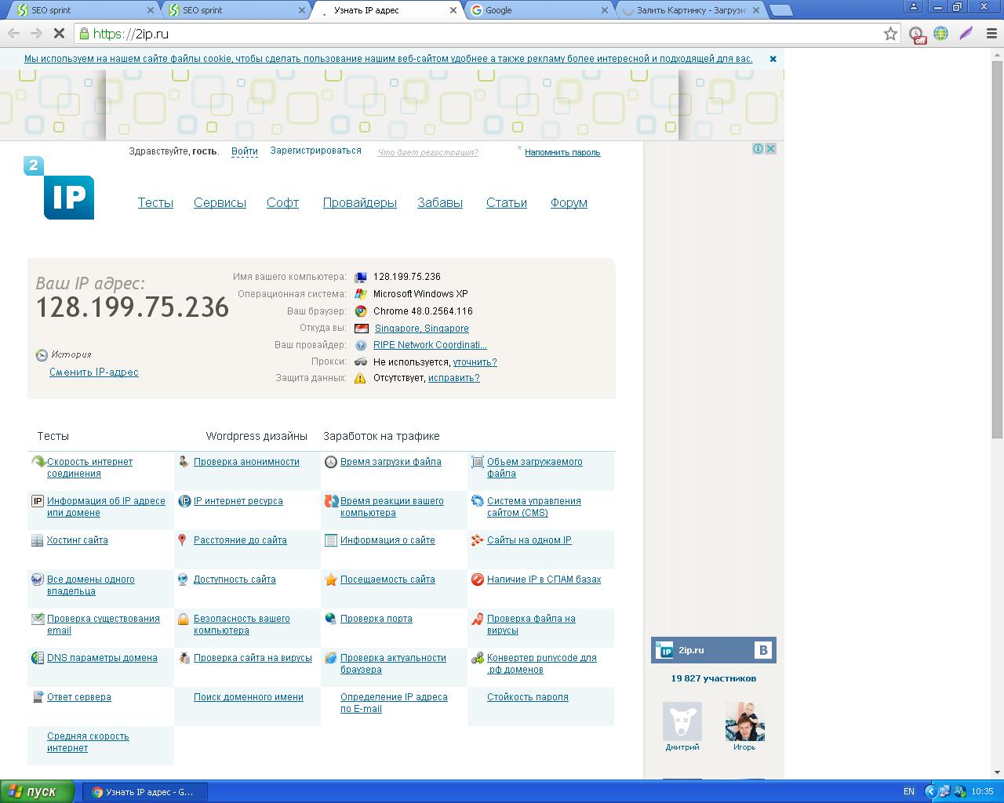Click the Singapore flag icon
The width and height of the screenshot is (1004, 803).
coord(361,329)
